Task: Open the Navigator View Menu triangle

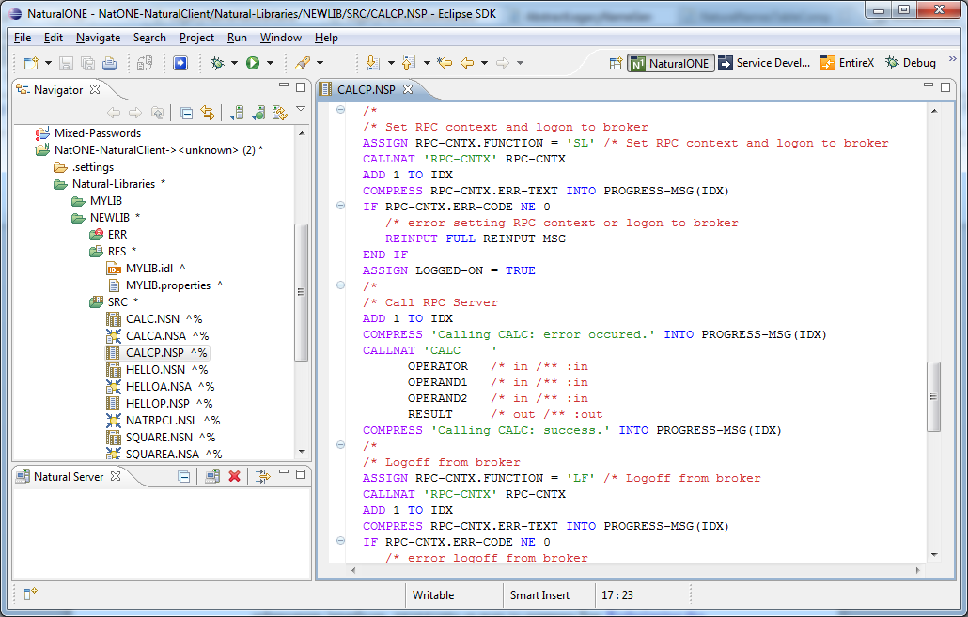Action: 301,109
